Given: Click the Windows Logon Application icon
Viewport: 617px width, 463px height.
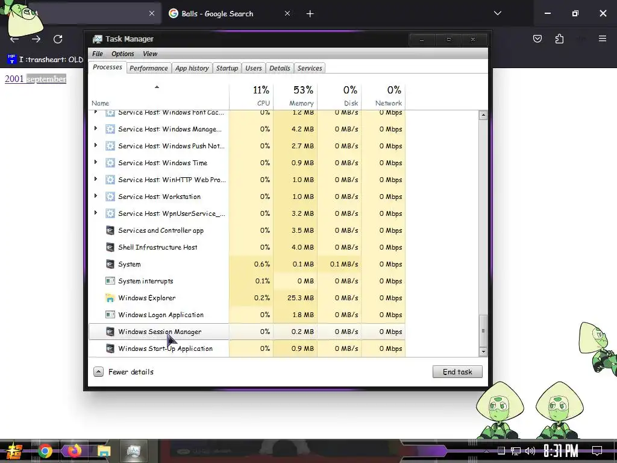Looking at the screenshot, I should tap(110, 315).
